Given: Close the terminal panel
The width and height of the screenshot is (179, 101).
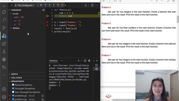Looking at the screenshot, I should click(x=97, y=61).
